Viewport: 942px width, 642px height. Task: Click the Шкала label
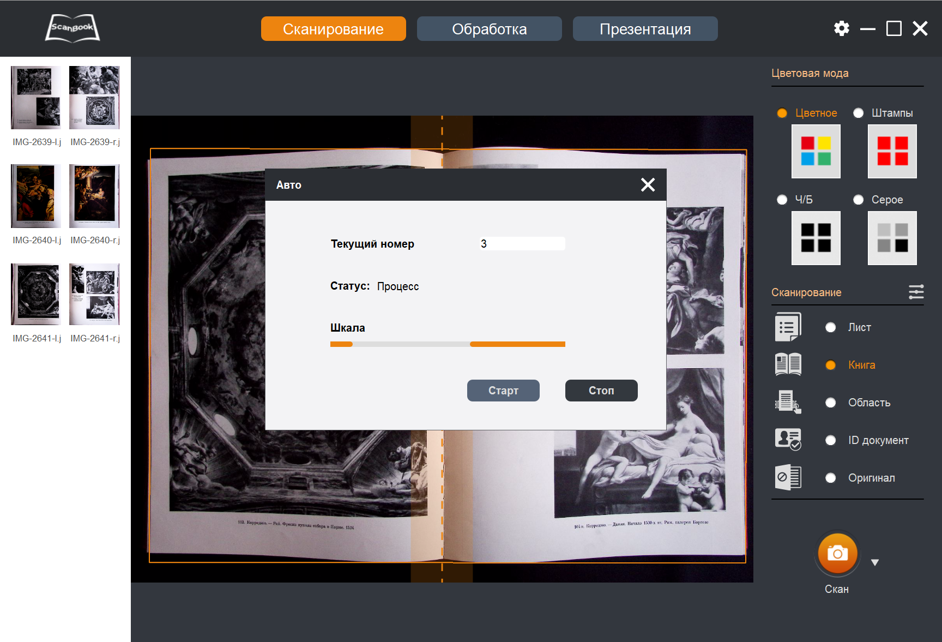tap(348, 328)
